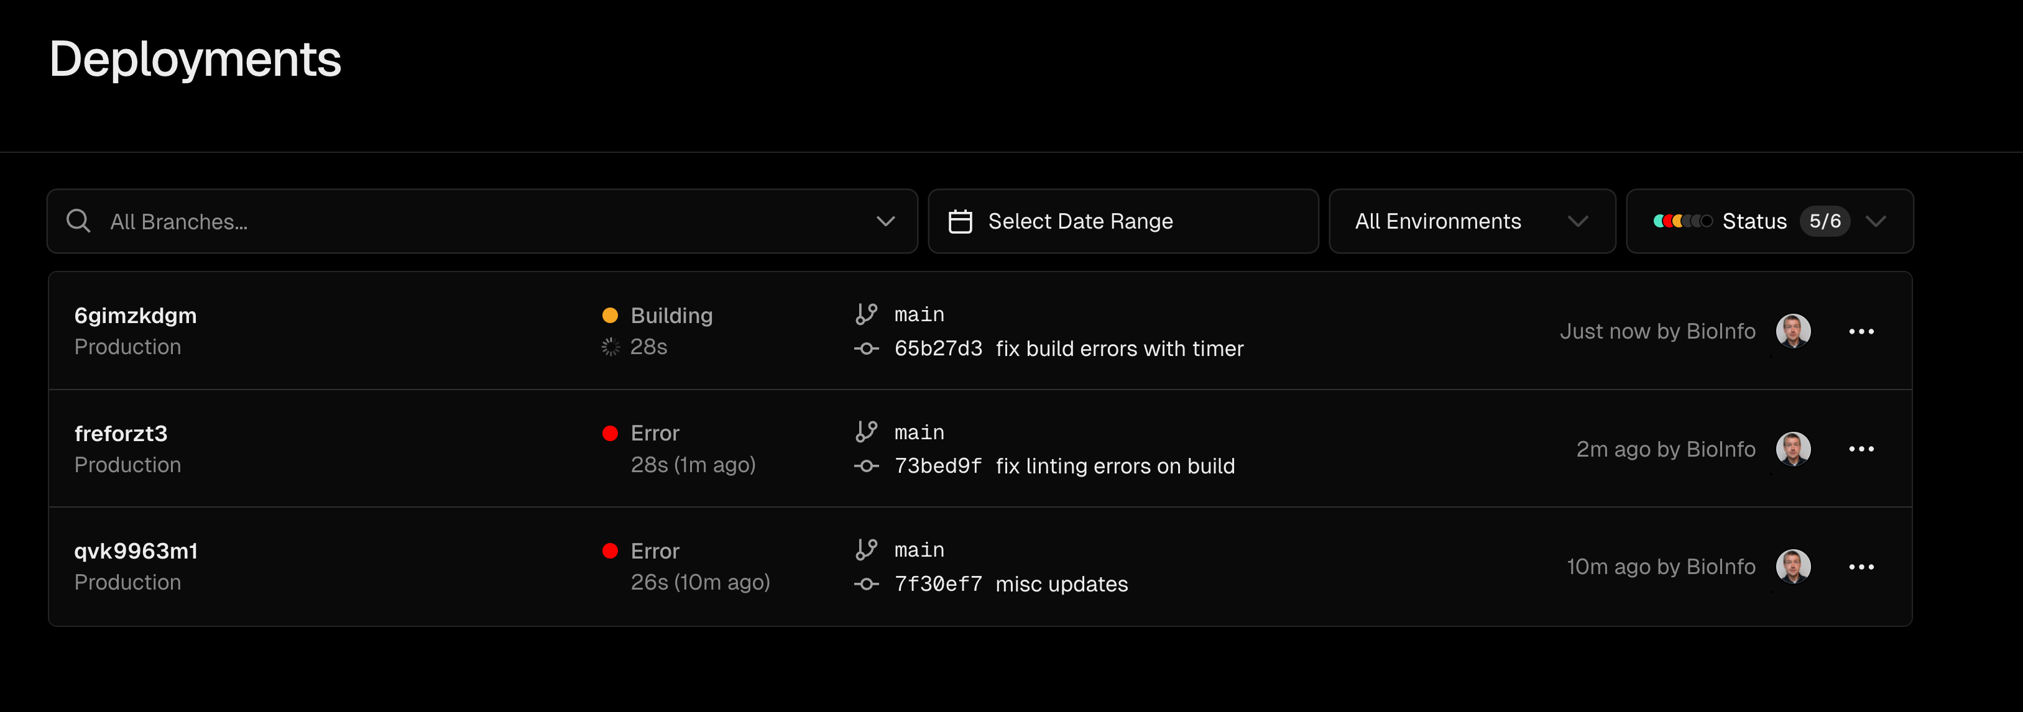Click the red Error dot on freforzt3 row
The height and width of the screenshot is (712, 2023).
point(611,432)
